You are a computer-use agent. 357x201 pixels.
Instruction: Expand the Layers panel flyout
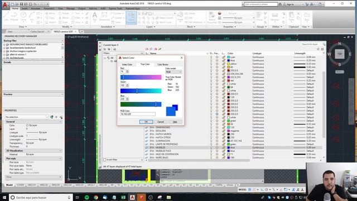tap(151, 27)
